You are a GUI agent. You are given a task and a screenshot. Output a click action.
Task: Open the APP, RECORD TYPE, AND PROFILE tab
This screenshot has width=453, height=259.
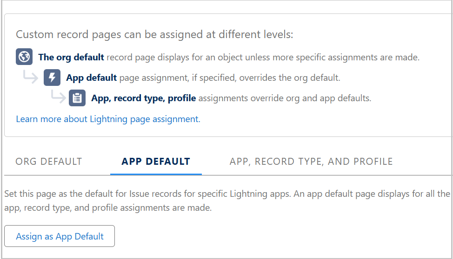point(311,162)
